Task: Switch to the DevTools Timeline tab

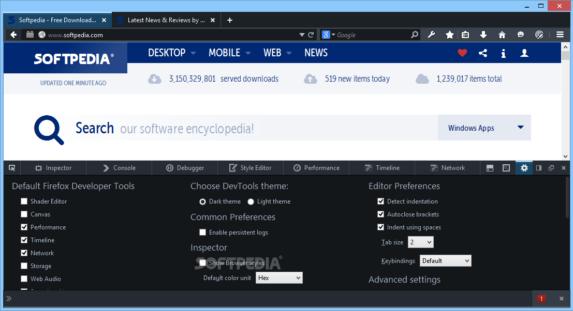Action: [382, 168]
